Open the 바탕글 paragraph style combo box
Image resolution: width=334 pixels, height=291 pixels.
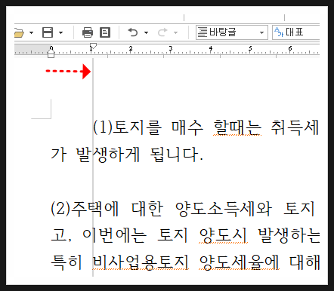[232, 32]
